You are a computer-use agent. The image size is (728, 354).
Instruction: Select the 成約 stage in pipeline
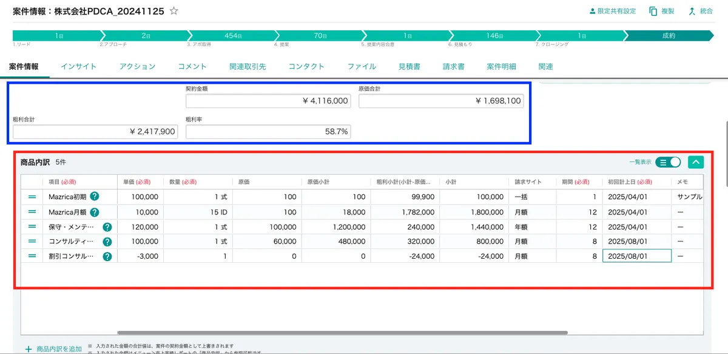coord(668,36)
